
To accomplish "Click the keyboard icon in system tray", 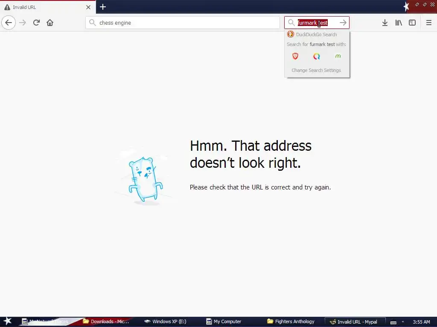I will 393,322.
